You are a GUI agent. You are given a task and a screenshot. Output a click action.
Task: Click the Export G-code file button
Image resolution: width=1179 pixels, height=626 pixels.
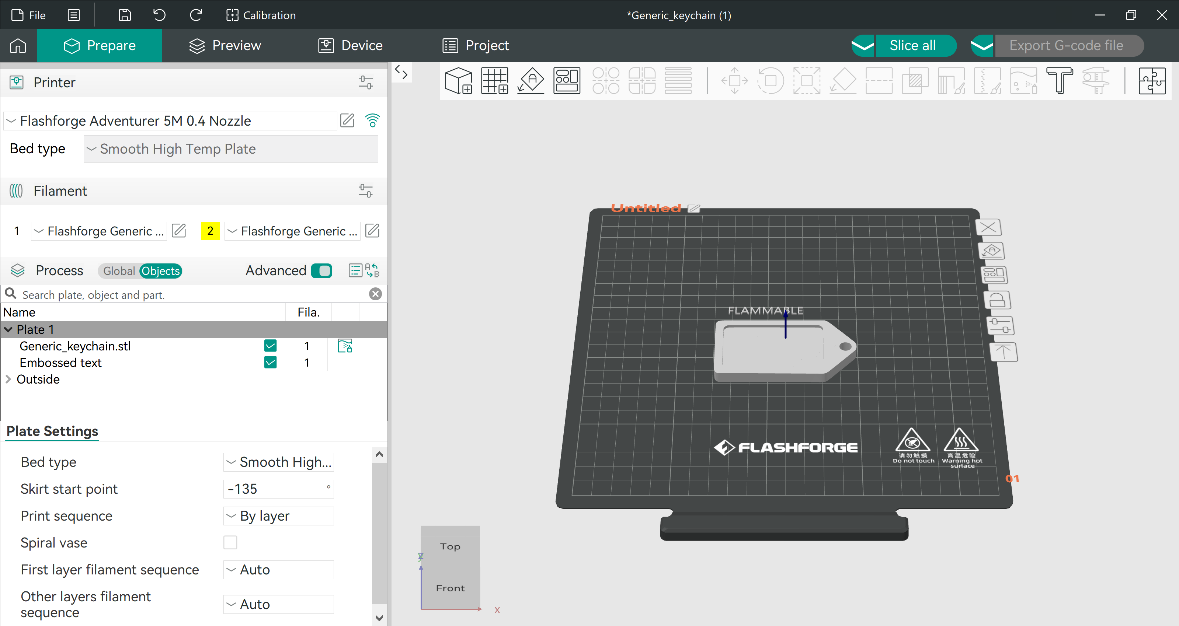click(x=1069, y=45)
